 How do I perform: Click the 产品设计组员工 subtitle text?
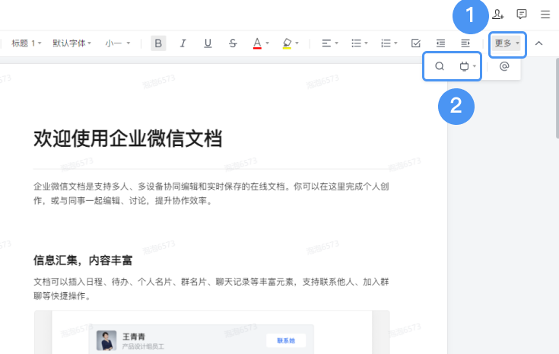coord(143,346)
